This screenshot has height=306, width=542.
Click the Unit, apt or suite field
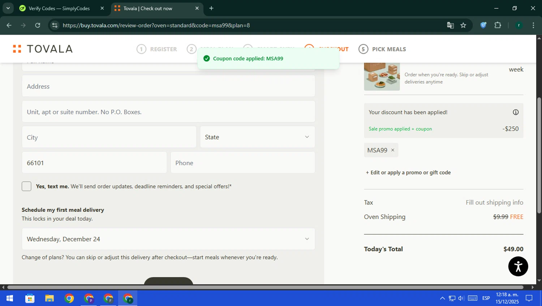tap(168, 112)
